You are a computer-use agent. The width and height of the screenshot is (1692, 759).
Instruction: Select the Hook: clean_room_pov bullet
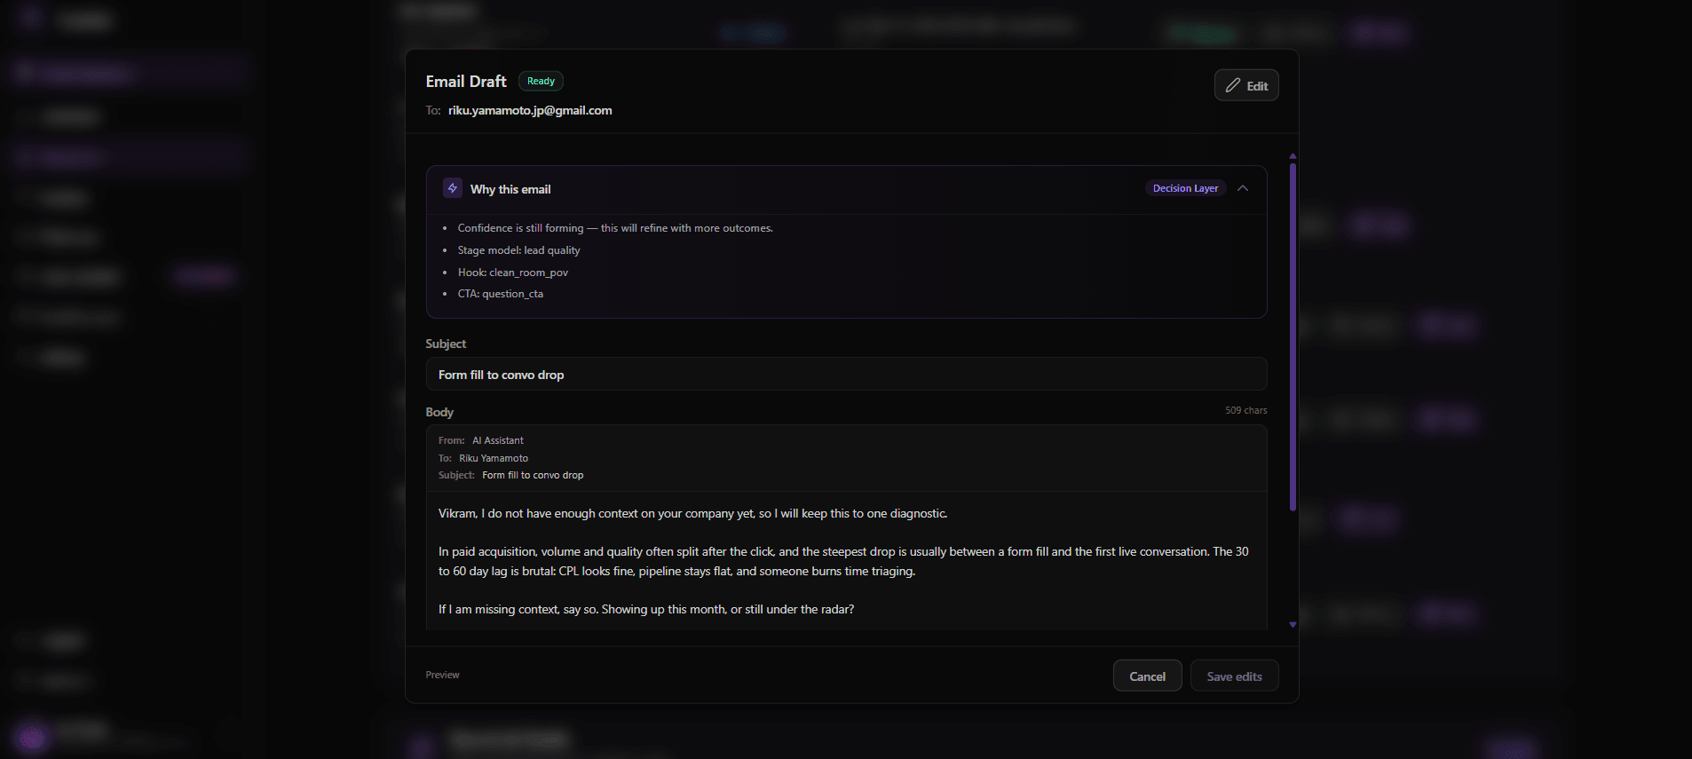pos(512,273)
